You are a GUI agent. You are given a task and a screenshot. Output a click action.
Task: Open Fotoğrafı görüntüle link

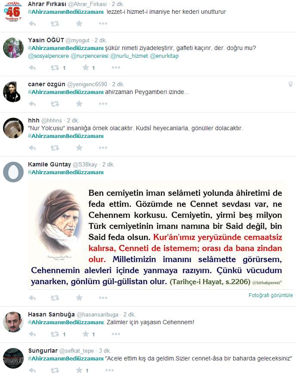pos(270,295)
